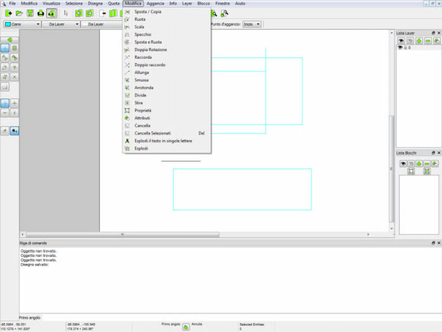Open the Seleziona menu
Screen dimensions: 442x332
74,3
